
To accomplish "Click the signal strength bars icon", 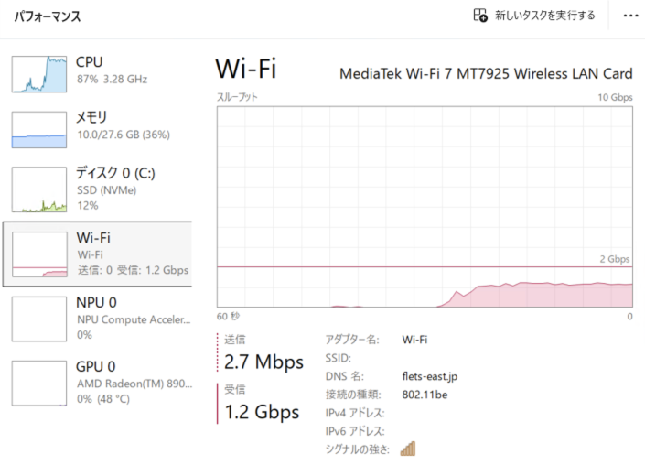I will (408, 449).
